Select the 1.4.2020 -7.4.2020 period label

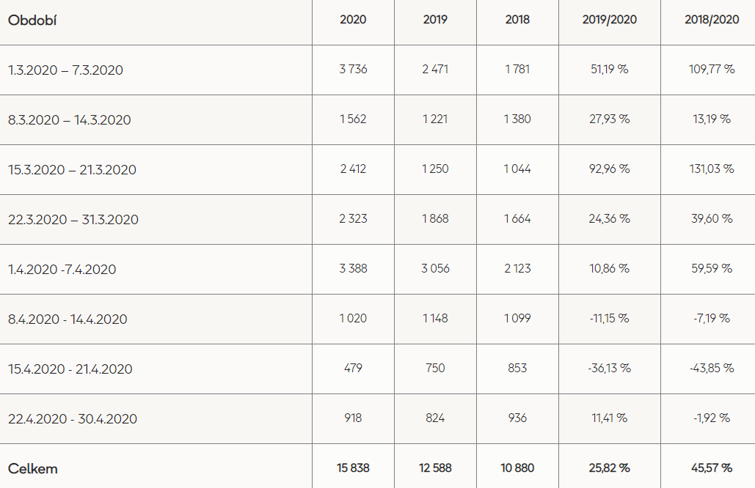coord(62,269)
